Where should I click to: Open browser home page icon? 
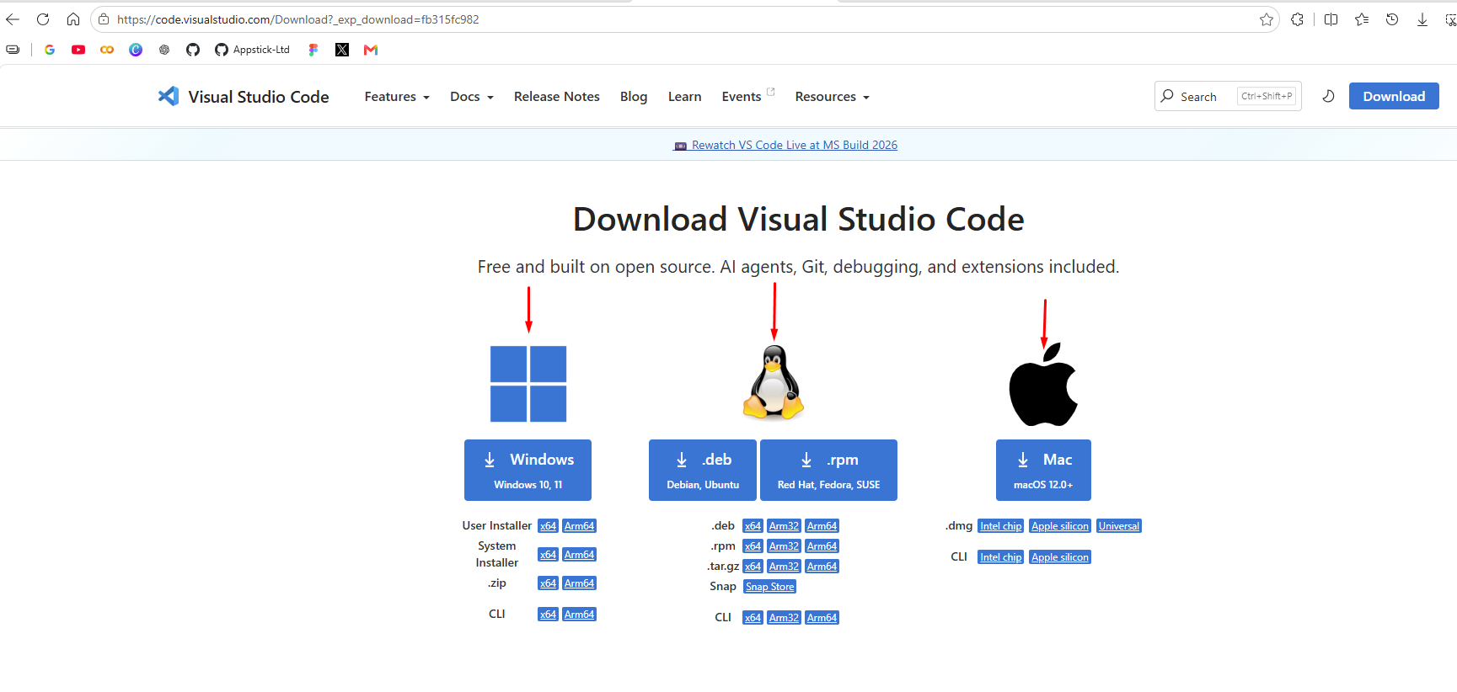pos(73,19)
